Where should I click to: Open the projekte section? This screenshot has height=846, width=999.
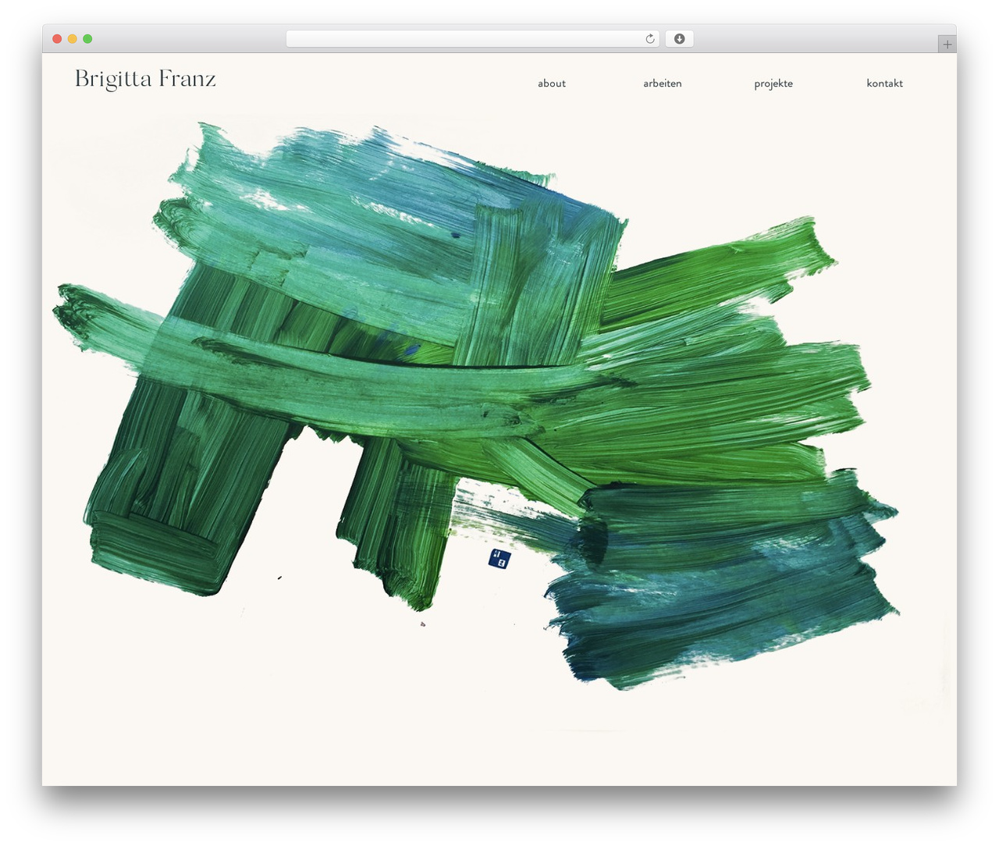773,84
